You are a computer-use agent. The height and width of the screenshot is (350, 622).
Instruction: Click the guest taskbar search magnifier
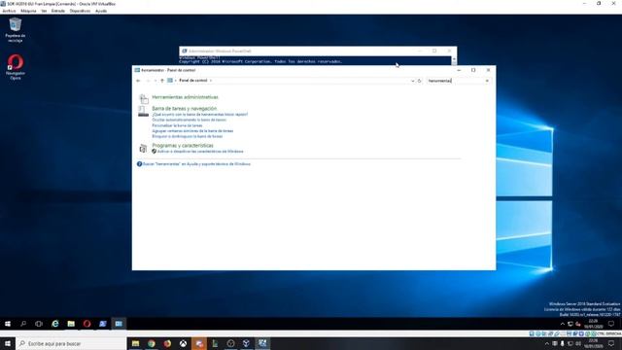pos(23,324)
